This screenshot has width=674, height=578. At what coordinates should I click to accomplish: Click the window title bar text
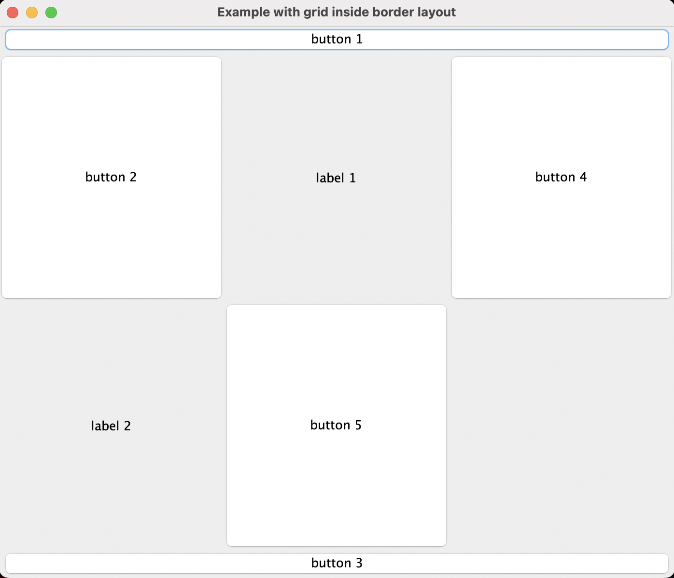pos(337,12)
